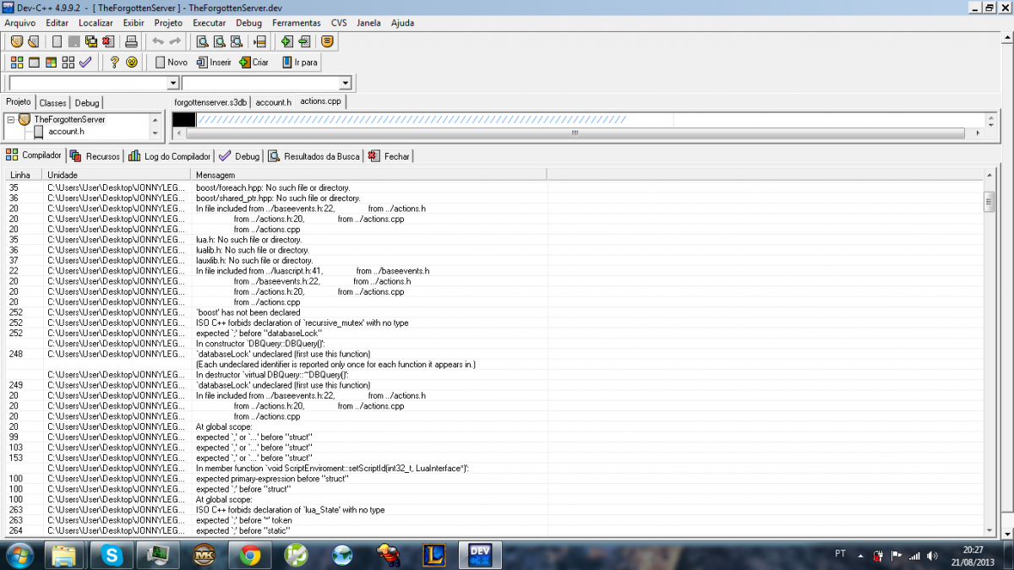Click the Run window icon
This screenshot has height=570, width=1014.
point(34,62)
